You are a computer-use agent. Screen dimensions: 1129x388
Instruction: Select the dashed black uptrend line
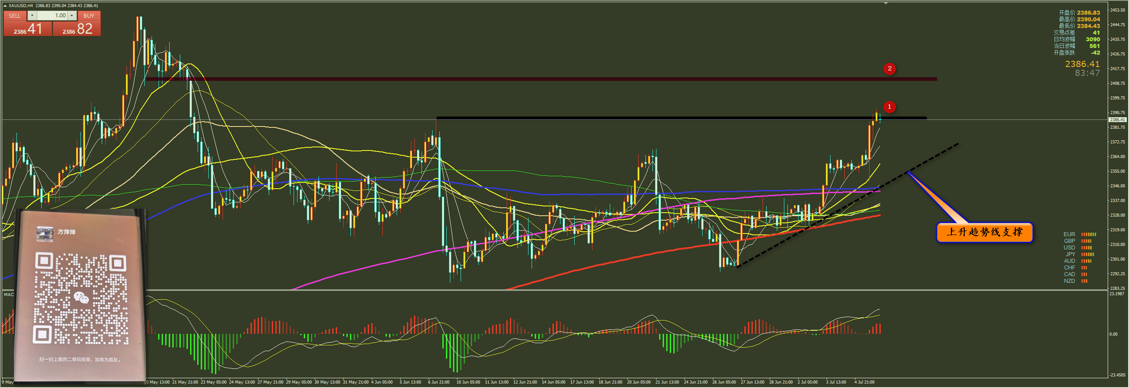847,205
